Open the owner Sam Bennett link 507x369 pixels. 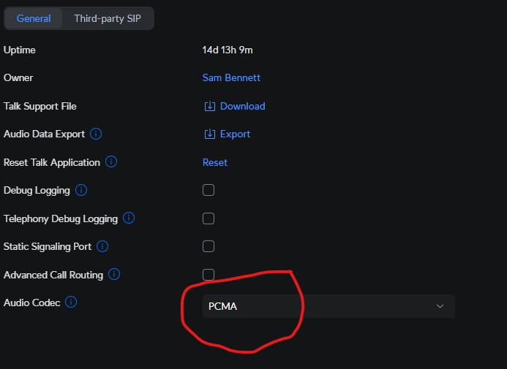[231, 77]
